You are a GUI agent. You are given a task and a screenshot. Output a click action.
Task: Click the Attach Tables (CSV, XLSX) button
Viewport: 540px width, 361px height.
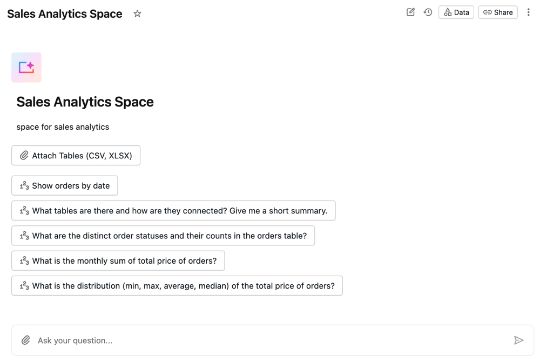tap(76, 155)
